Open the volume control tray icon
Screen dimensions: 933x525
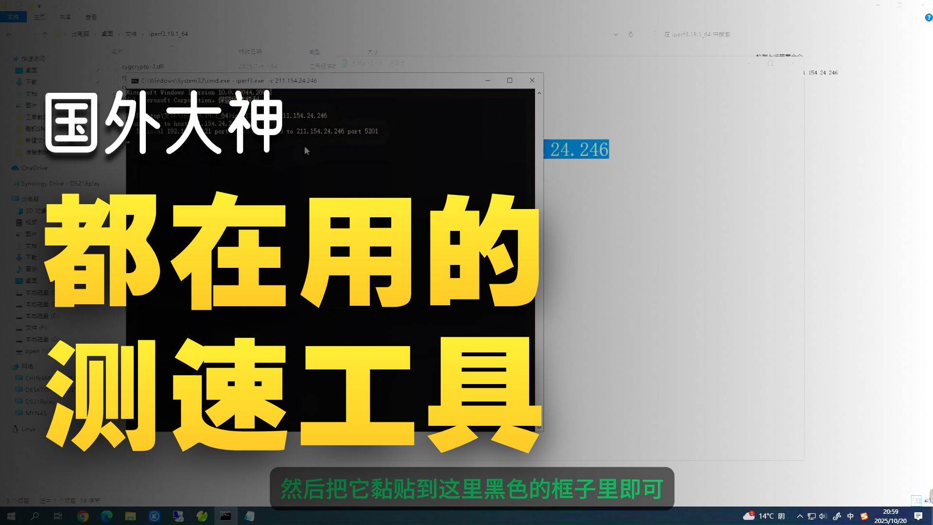[x=823, y=516]
